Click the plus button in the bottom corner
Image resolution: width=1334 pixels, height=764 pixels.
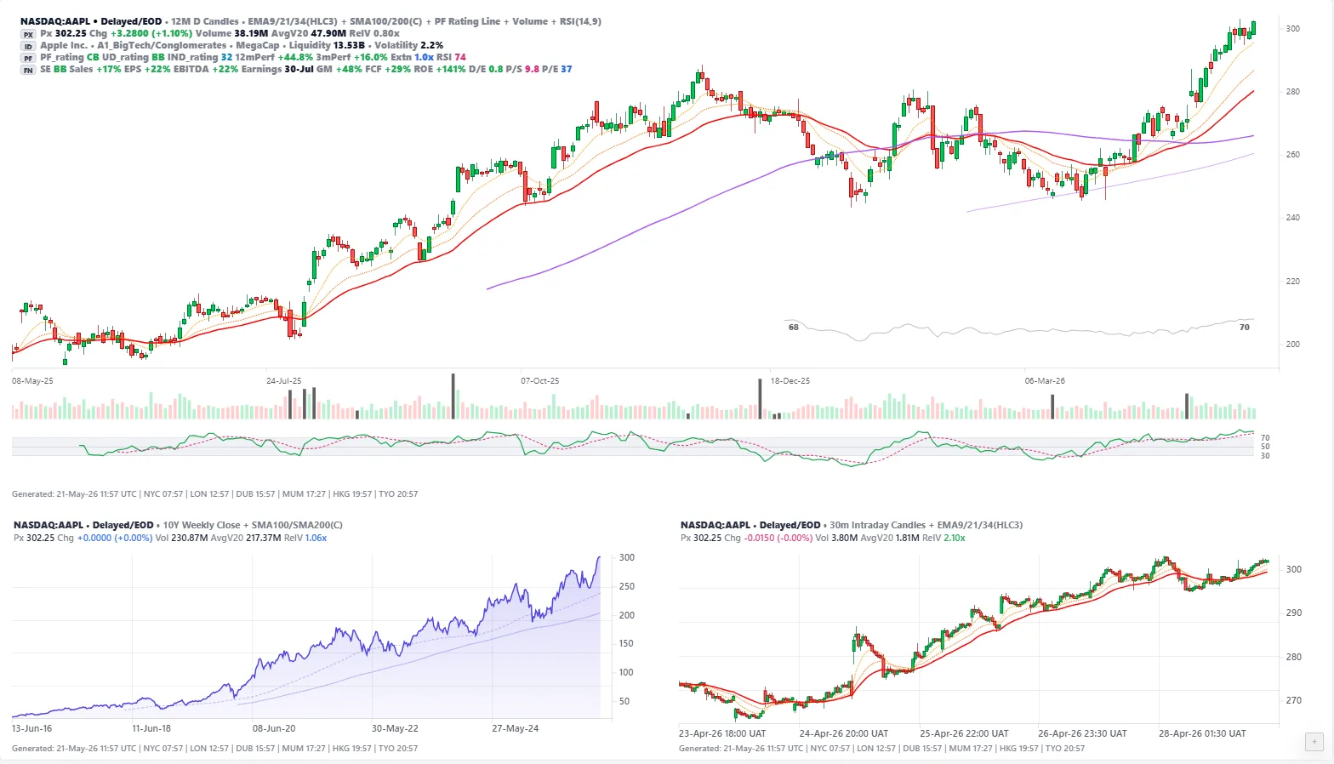1314,742
